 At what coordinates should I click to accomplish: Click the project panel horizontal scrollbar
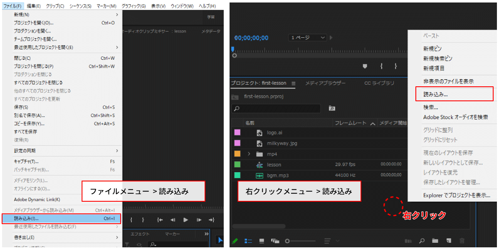coord(259,226)
